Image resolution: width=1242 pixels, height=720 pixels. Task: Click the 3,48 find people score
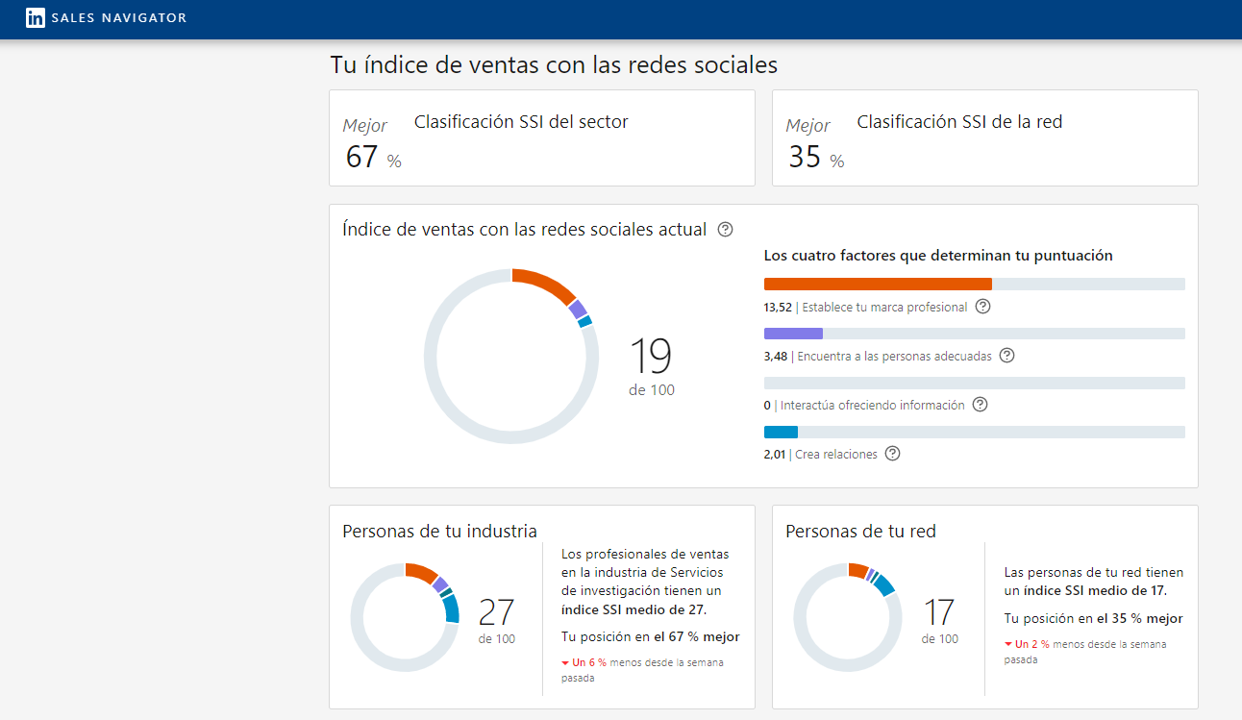point(775,357)
